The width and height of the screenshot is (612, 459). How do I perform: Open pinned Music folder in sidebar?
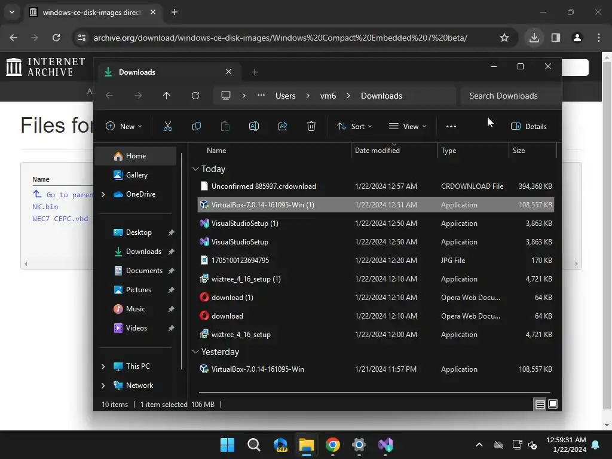click(136, 309)
